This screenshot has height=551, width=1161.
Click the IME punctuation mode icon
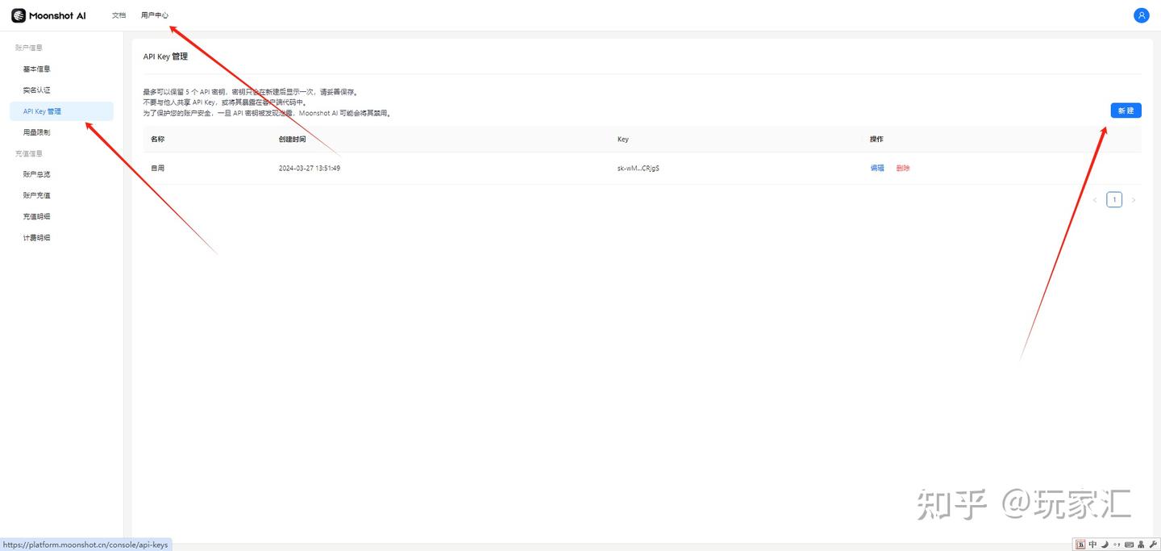[1117, 545]
